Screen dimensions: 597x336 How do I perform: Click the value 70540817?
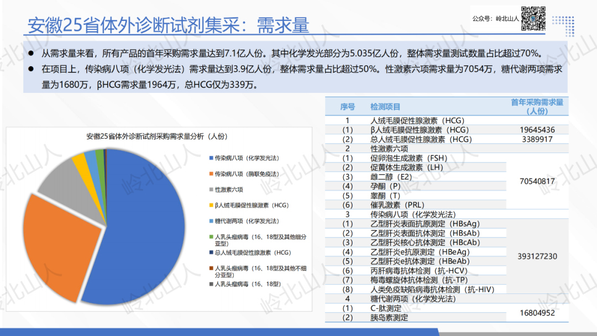point(537,181)
